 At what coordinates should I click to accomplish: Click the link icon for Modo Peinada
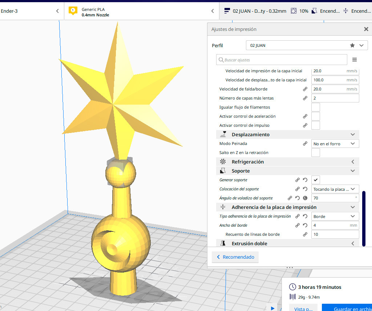pyautogui.click(x=305, y=144)
